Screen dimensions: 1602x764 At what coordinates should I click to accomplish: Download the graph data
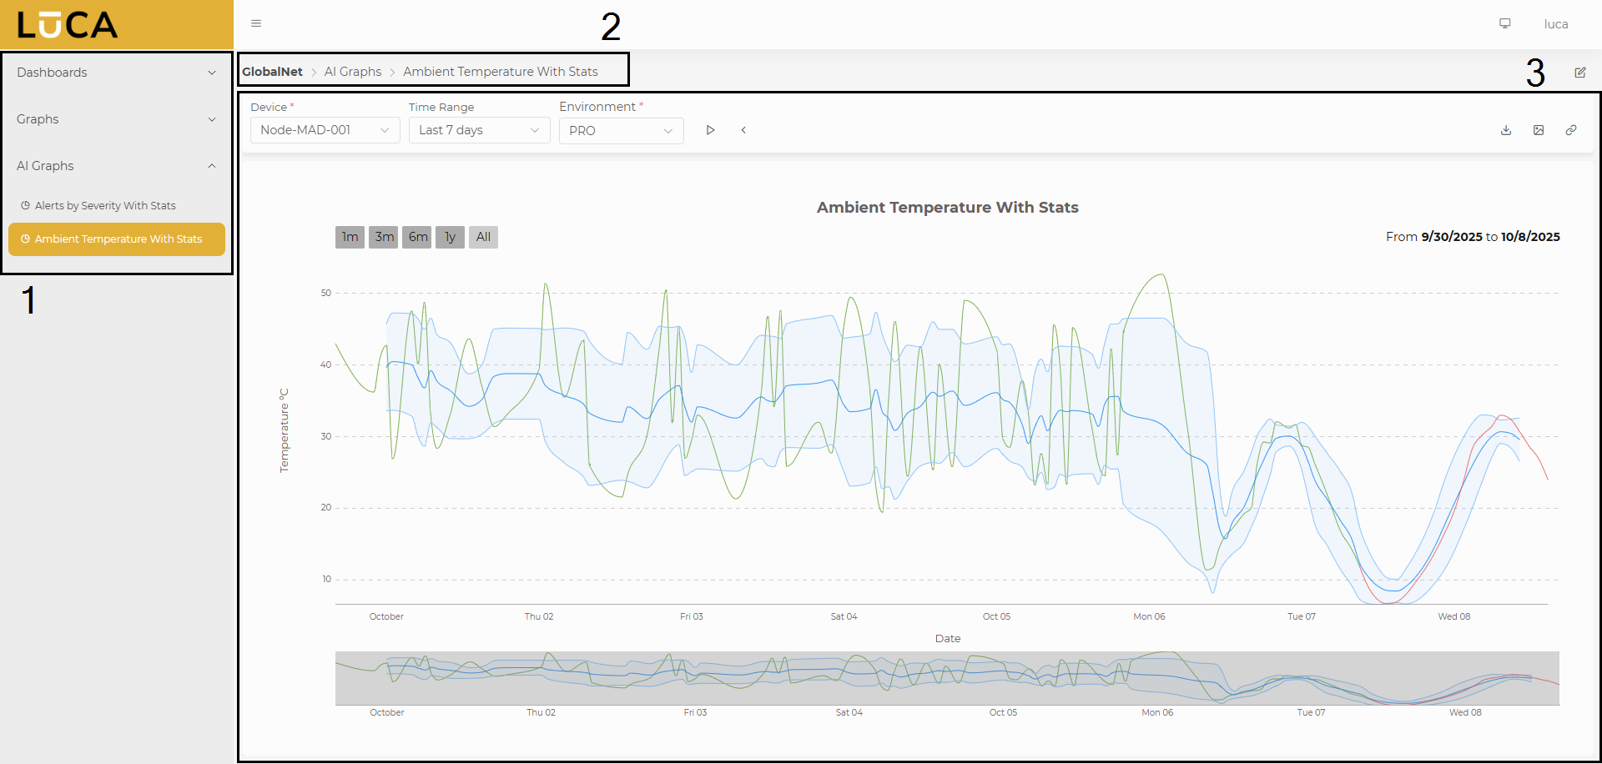1505,130
